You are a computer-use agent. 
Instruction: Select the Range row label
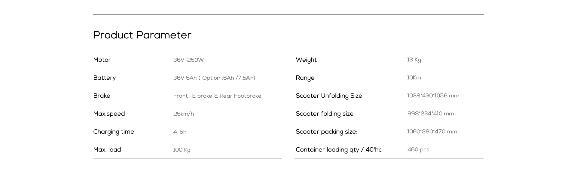(x=305, y=78)
